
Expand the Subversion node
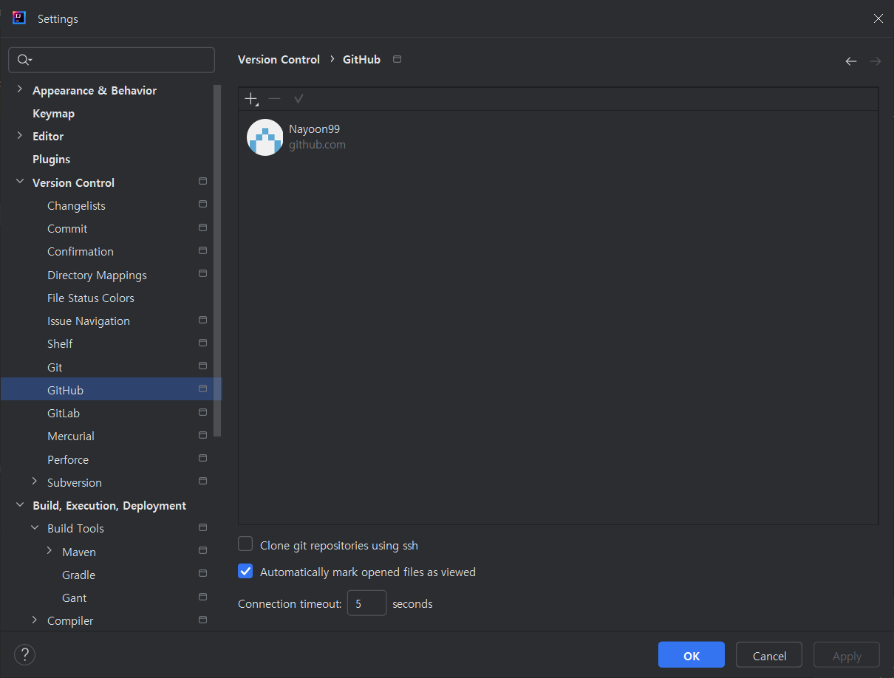35,482
